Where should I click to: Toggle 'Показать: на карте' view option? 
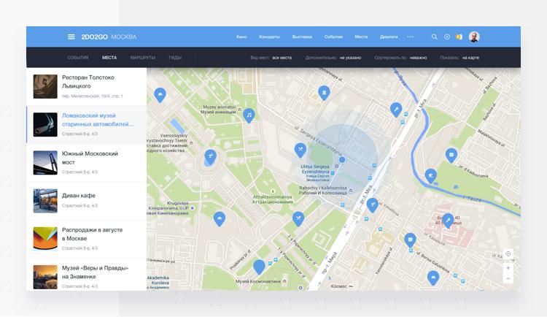coord(470,57)
